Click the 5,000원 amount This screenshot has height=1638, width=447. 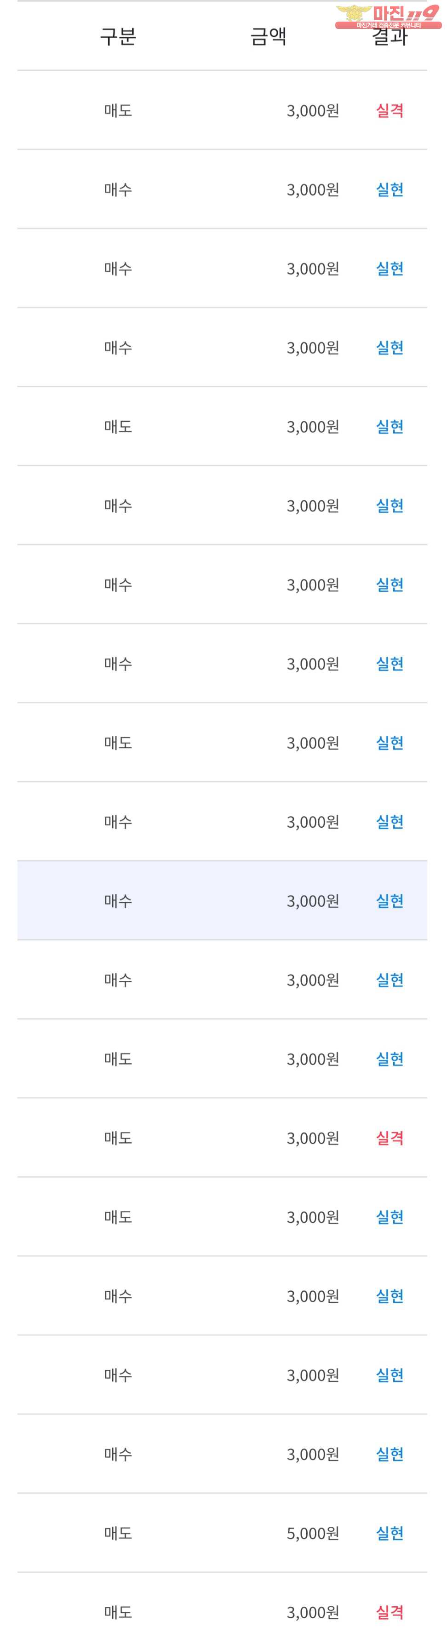coord(313,1533)
